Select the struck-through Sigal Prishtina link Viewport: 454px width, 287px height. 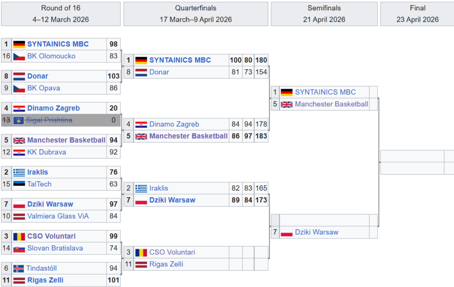(50, 120)
